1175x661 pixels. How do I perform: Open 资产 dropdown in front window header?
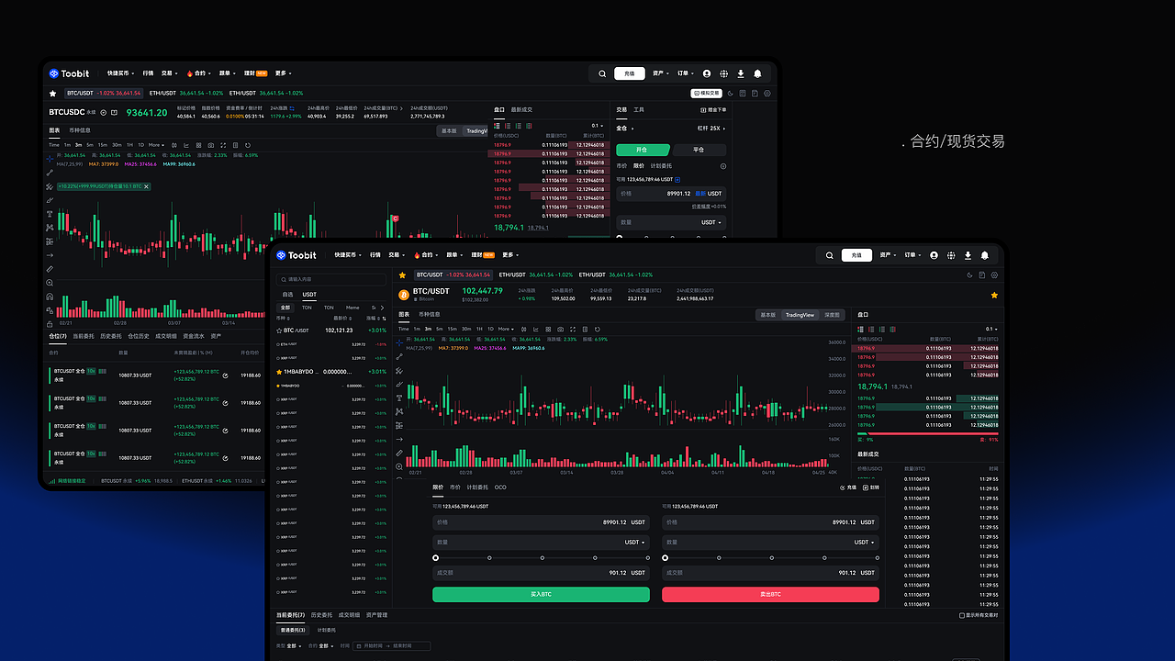coord(889,255)
